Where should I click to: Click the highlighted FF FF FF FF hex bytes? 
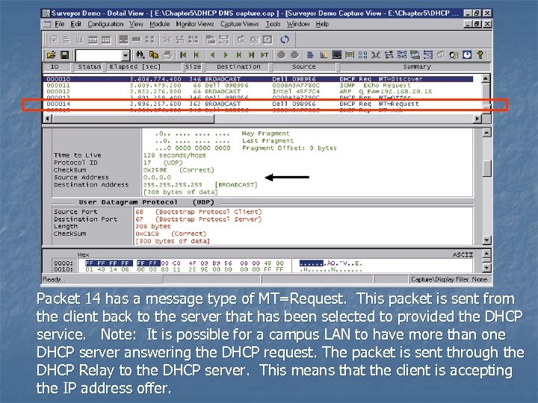click(x=108, y=263)
